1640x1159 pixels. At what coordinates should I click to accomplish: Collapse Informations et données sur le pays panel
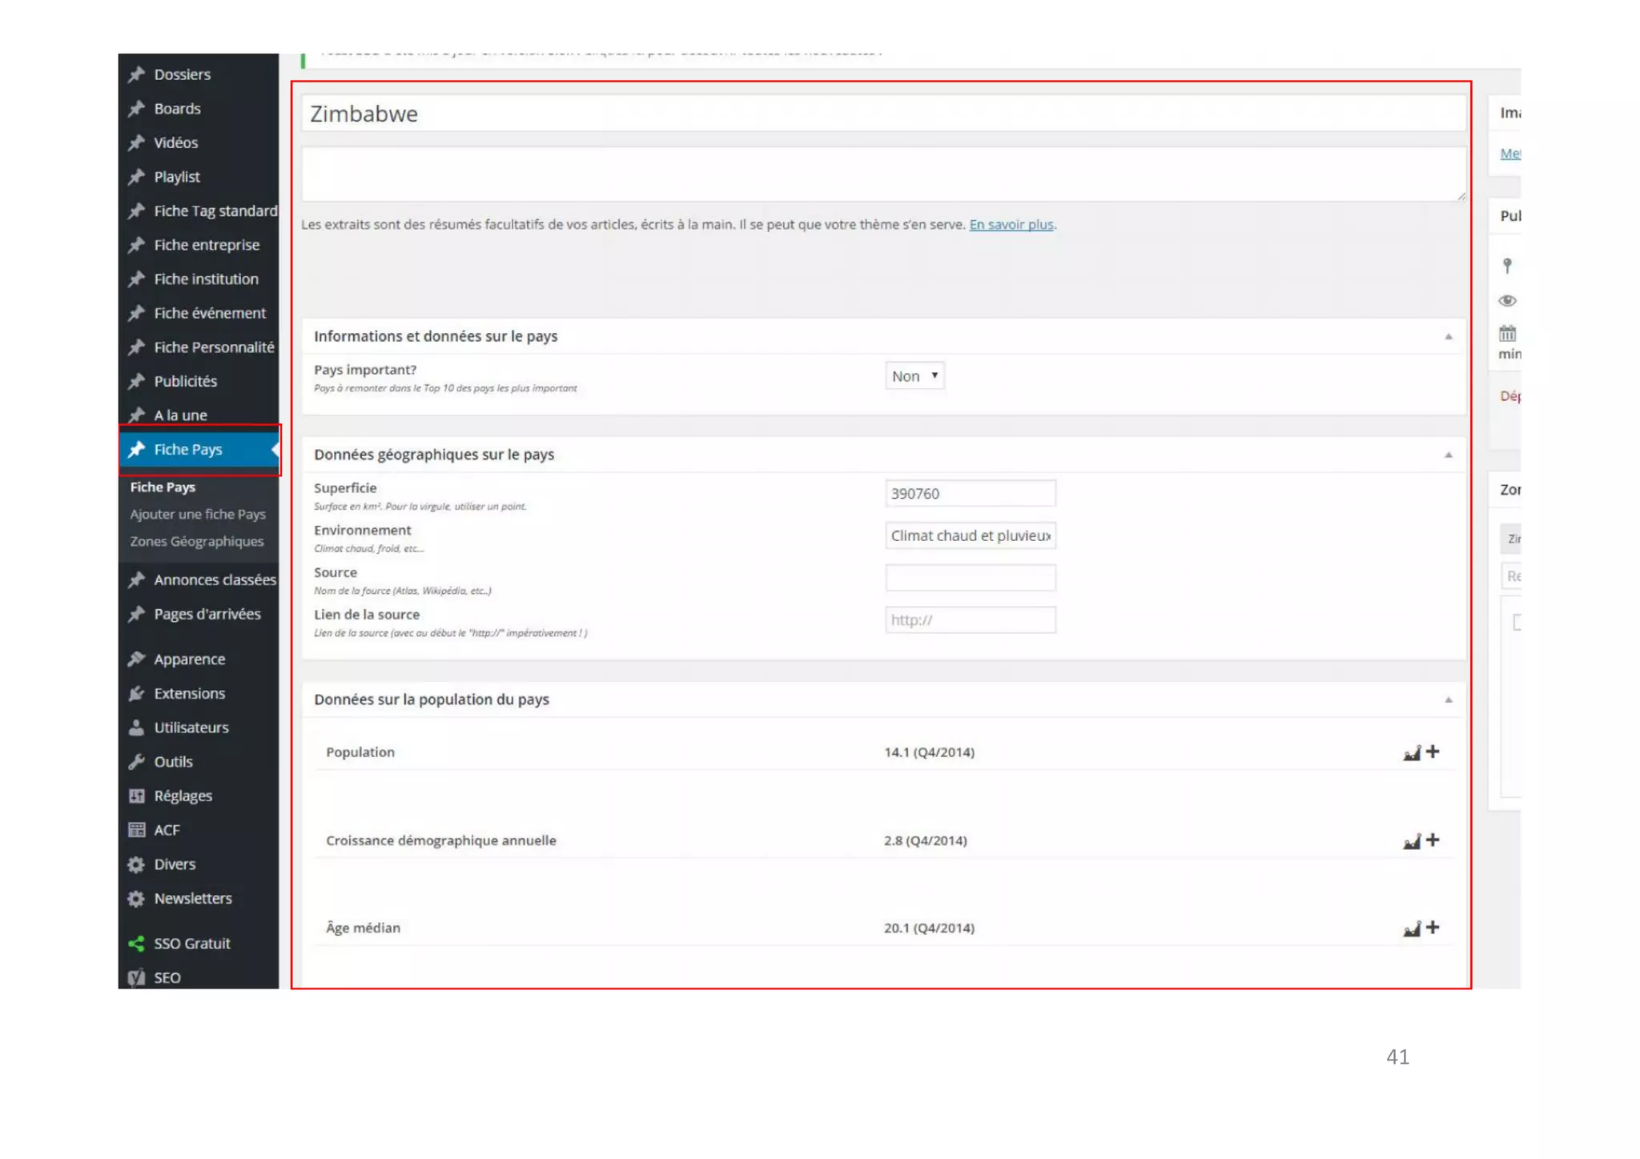point(1448,337)
